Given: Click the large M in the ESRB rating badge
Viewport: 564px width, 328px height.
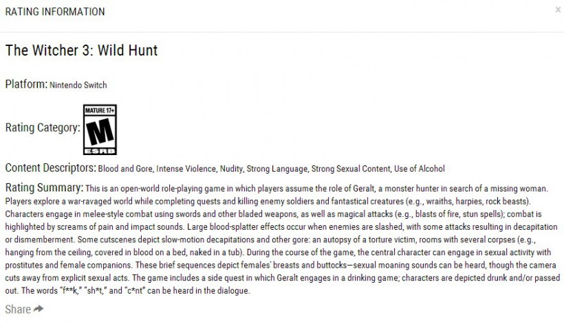Looking at the screenshot, I should tap(100, 132).
